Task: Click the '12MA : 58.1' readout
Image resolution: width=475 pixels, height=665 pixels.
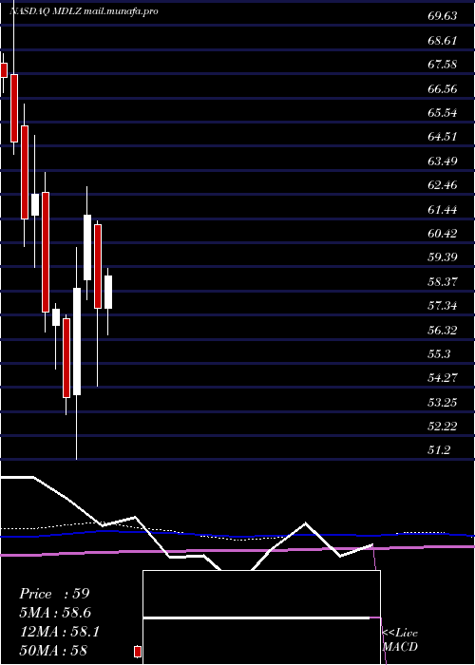Action: (59, 632)
